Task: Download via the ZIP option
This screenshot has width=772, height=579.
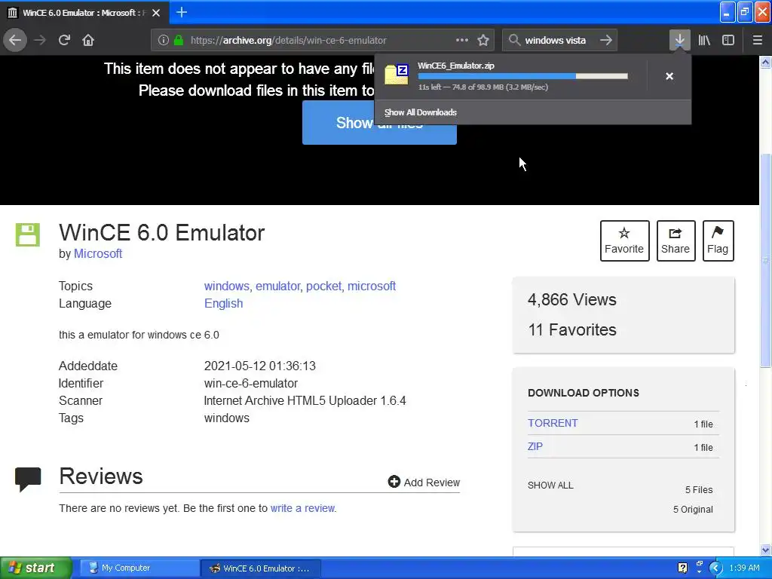Action: [535, 446]
